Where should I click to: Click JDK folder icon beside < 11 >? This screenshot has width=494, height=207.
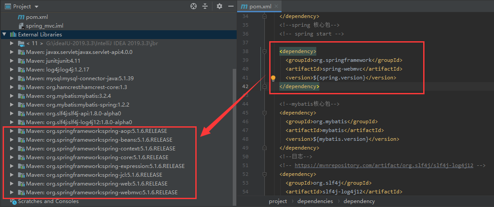tap(21, 43)
